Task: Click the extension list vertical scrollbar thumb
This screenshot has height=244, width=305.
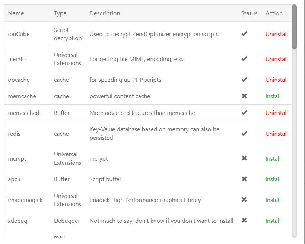Action: pos(294,27)
